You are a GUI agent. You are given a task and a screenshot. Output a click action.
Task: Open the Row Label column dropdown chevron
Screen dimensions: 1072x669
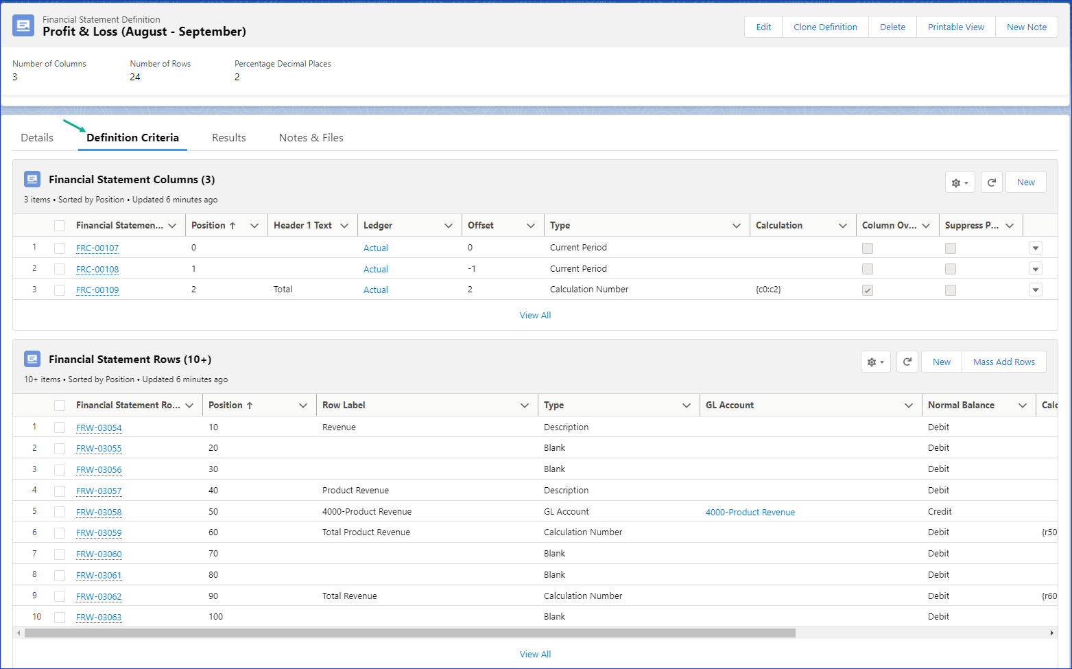525,406
